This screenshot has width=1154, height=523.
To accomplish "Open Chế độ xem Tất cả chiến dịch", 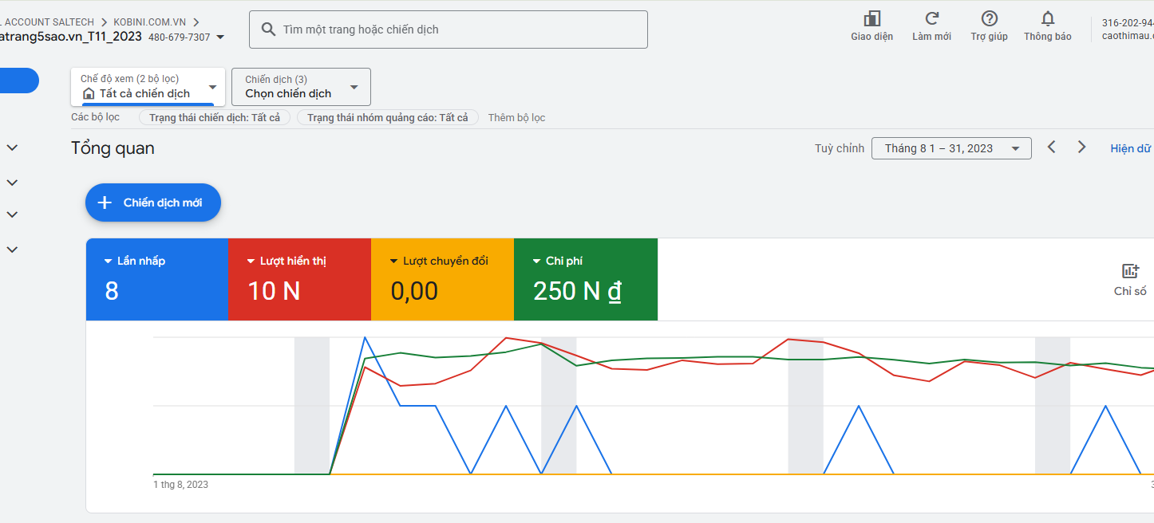I will point(148,87).
